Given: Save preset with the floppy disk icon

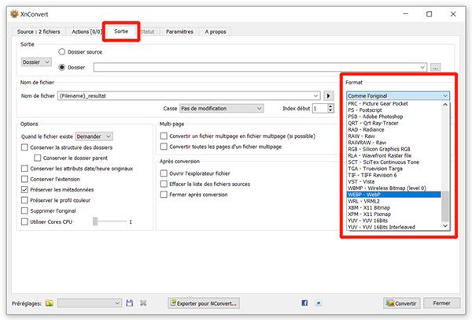Looking at the screenshot, I should tap(130, 303).
